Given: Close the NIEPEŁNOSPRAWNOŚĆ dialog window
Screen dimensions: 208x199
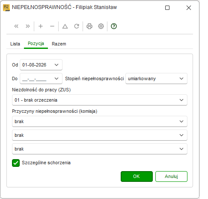Looking at the screenshot, I should point(189,8).
